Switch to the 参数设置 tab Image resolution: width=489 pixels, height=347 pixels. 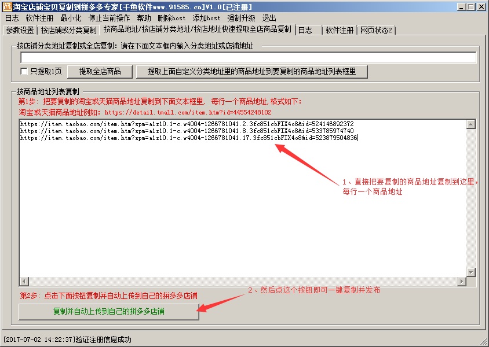pyautogui.click(x=20, y=30)
